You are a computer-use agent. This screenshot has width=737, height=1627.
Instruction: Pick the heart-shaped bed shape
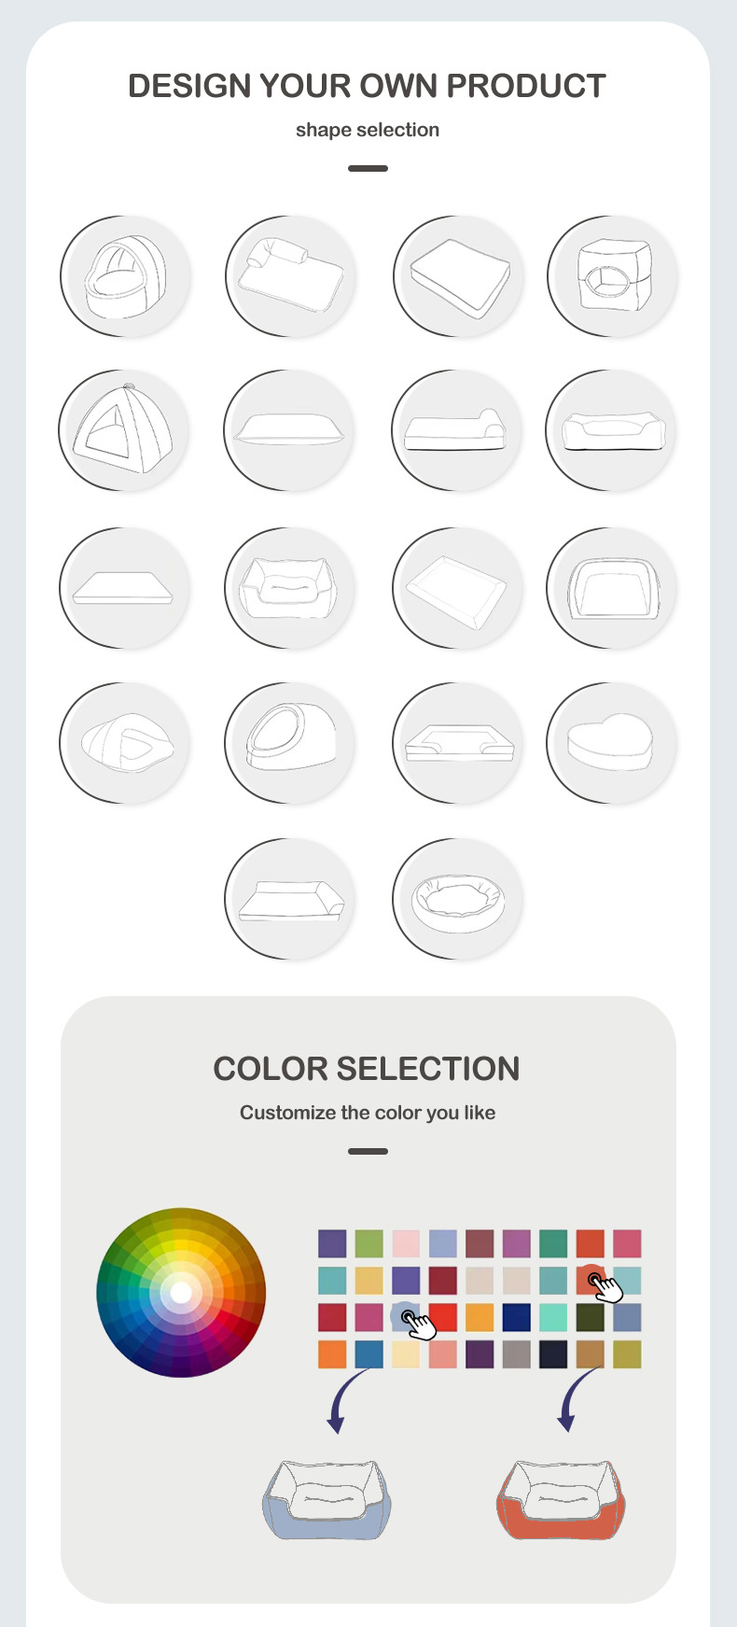tap(611, 743)
